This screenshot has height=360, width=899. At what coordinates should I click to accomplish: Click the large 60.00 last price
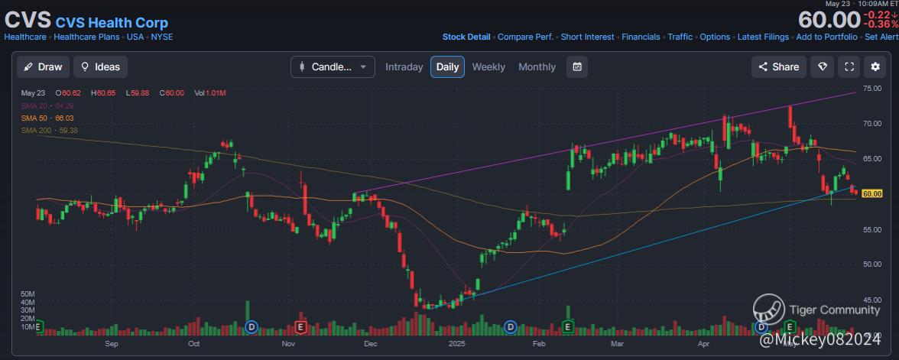click(x=829, y=20)
